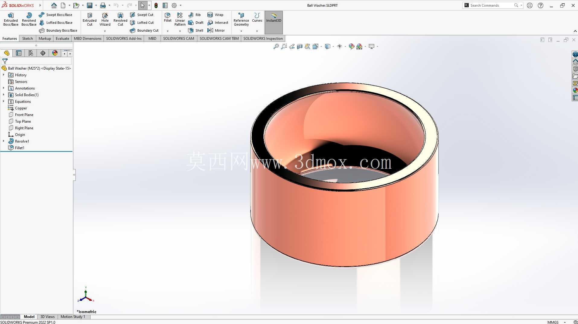This screenshot has width=578, height=324.
Task: Switch to the ConfigurationManager tab
Action: (x=31, y=53)
